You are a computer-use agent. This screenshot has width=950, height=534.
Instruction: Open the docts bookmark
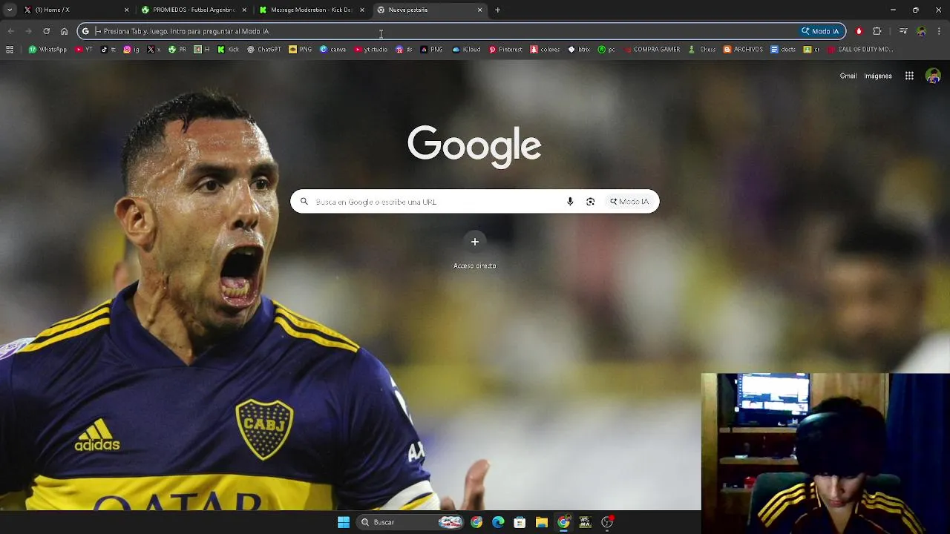(783, 50)
